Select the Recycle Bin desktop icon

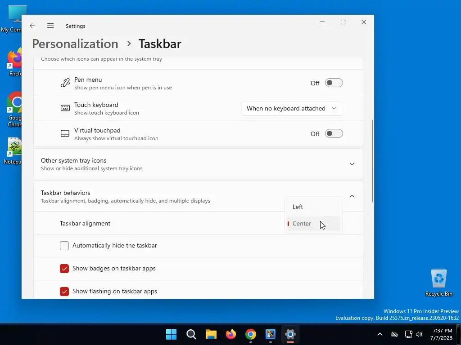point(438,283)
